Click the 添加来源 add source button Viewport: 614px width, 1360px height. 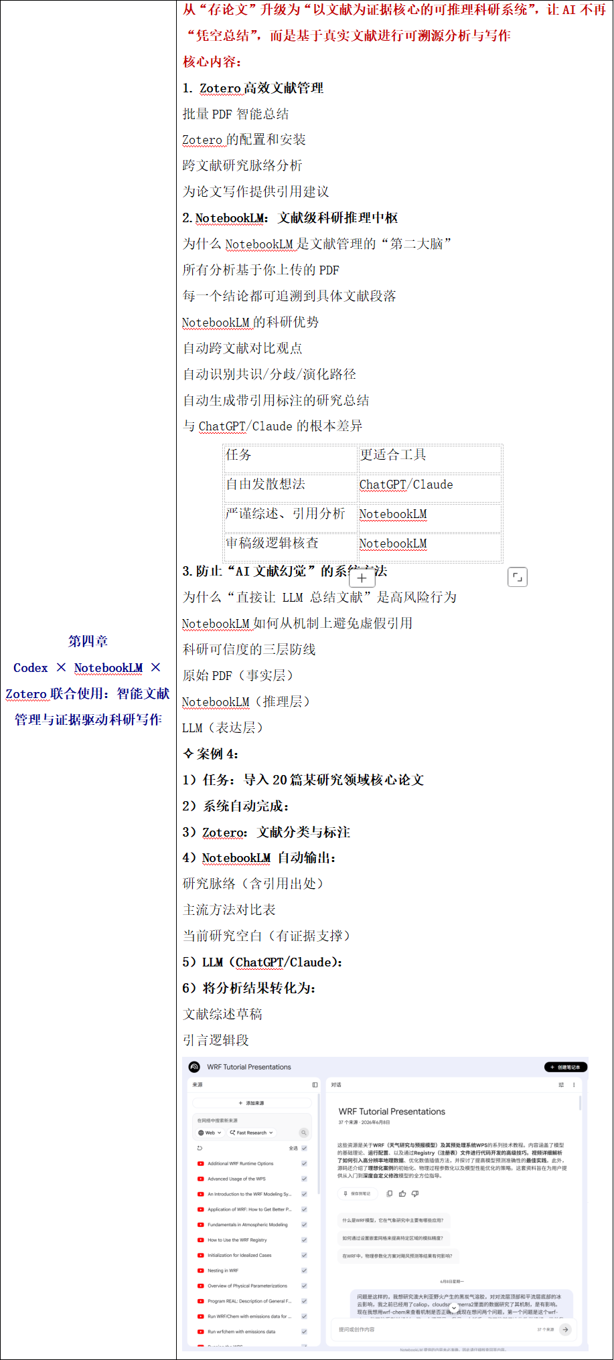pyautogui.click(x=252, y=1103)
